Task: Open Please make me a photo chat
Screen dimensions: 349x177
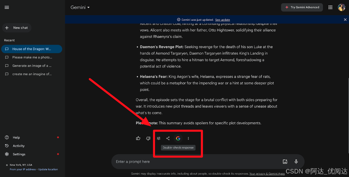Action: [x=31, y=57]
